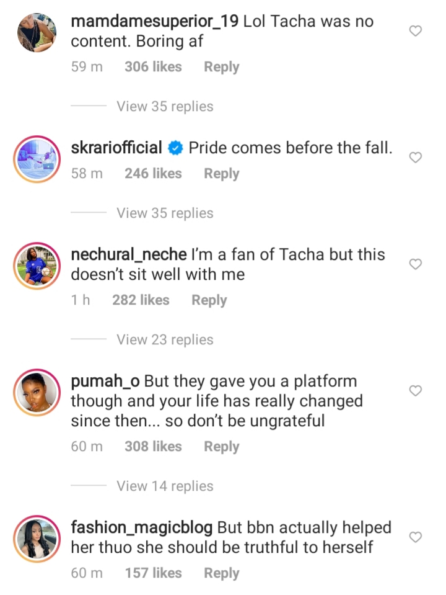This screenshot has height=595, width=446.
Task: Like nechural_neche's comment via heart icon
Action: tap(416, 264)
